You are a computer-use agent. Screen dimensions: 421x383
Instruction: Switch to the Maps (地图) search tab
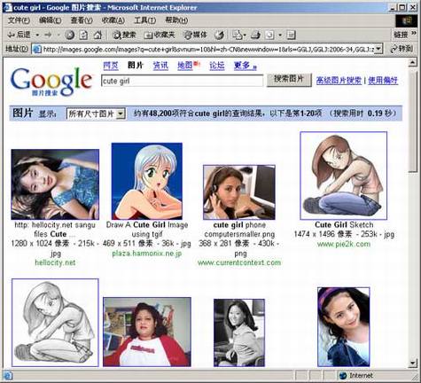click(x=185, y=66)
